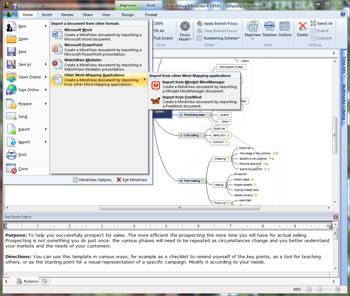Open the application menu button
Image resolution: width=350 pixels, height=296 pixels.
click(x=10, y=14)
